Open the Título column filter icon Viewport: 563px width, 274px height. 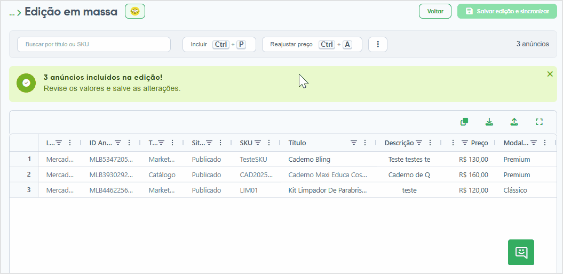tap(354, 143)
